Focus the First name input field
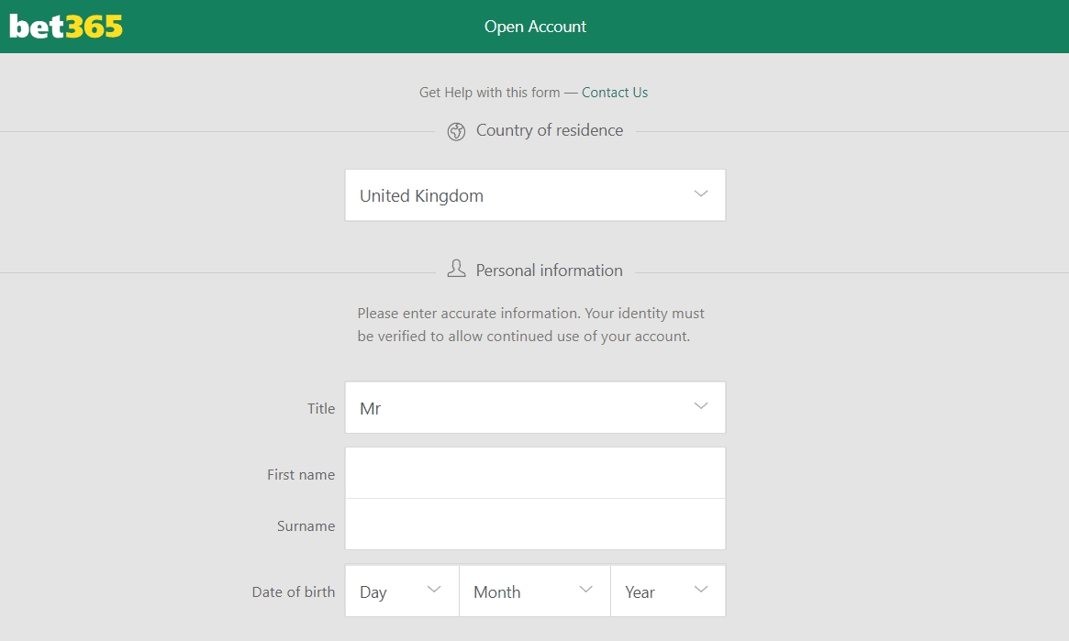Viewport: 1069px width, 641px height. coord(535,473)
